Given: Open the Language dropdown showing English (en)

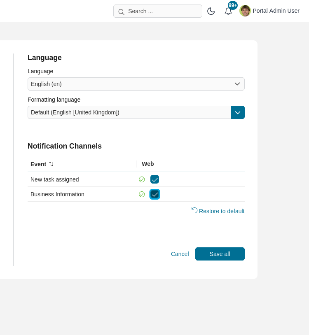Looking at the screenshot, I should 136,84.
